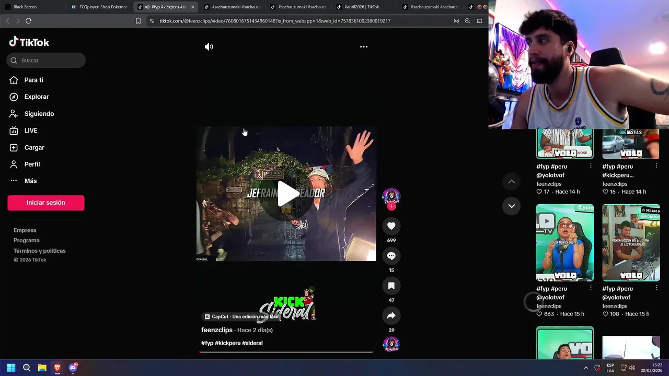Like the video showing 16 likes
This screenshot has width=669, height=376.
tap(605, 192)
